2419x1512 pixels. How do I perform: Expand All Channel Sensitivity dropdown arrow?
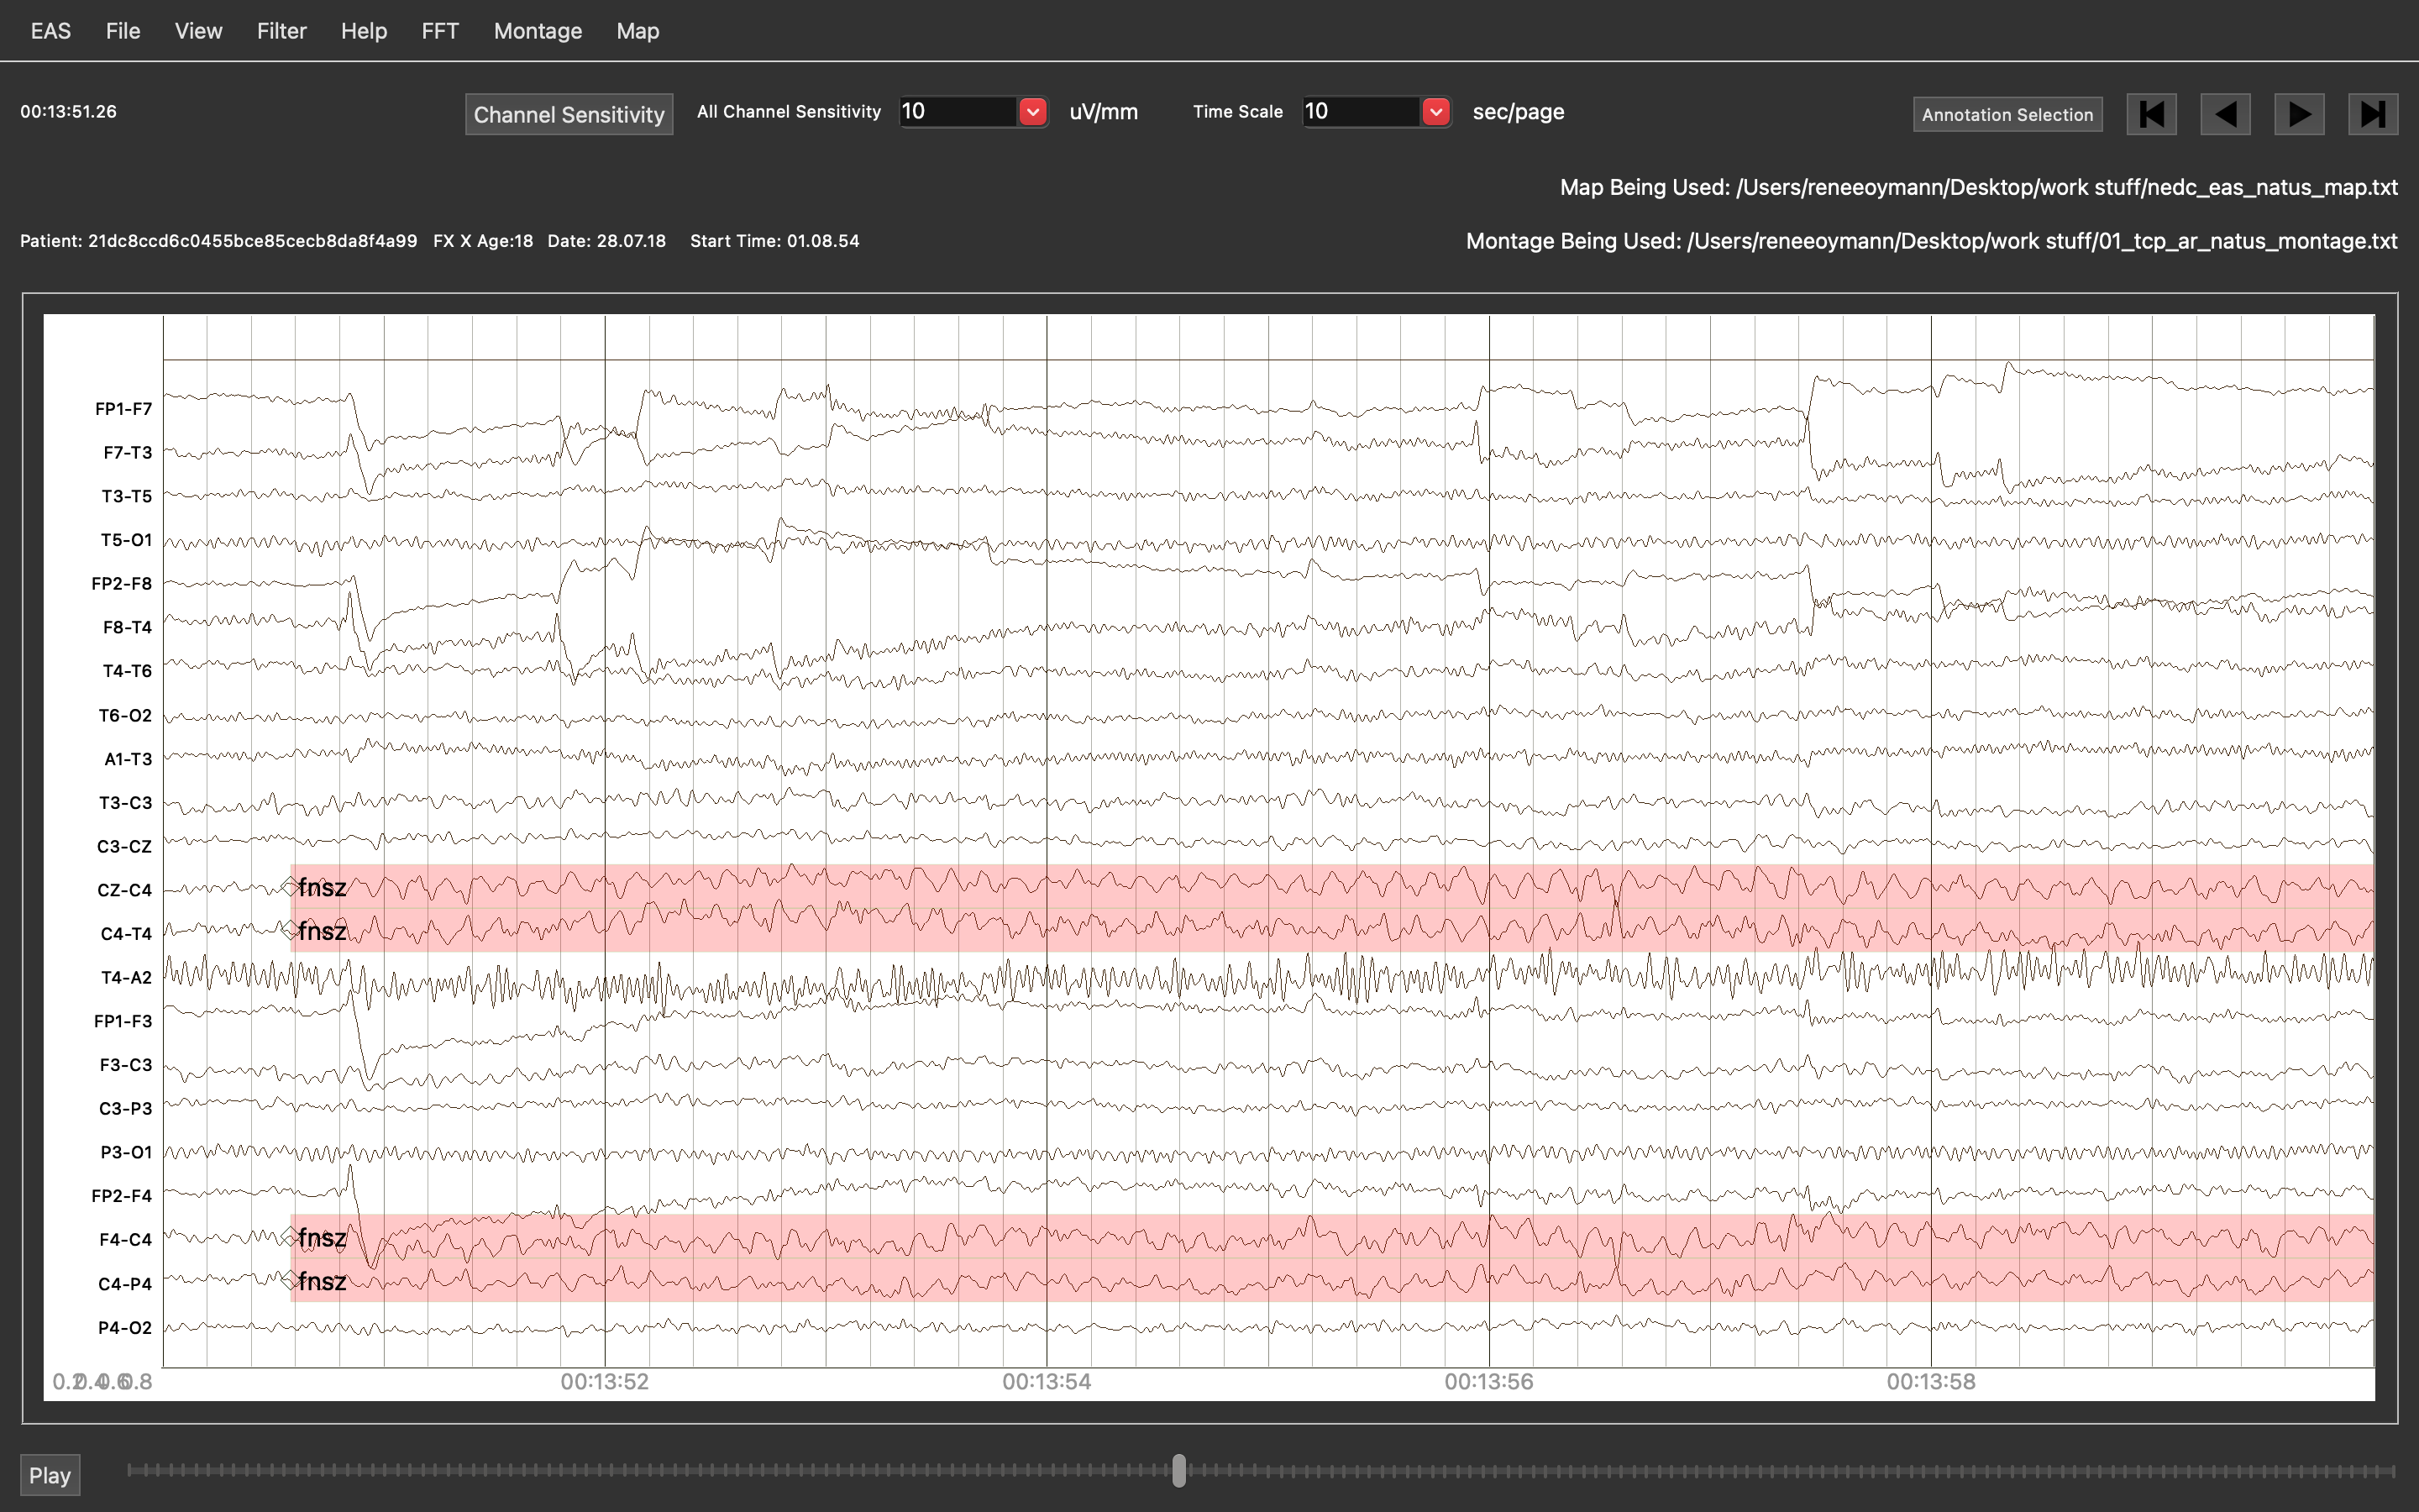pos(1032,112)
